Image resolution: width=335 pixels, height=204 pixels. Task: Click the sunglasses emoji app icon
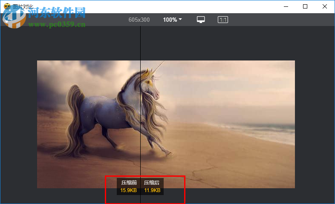click(7, 6)
